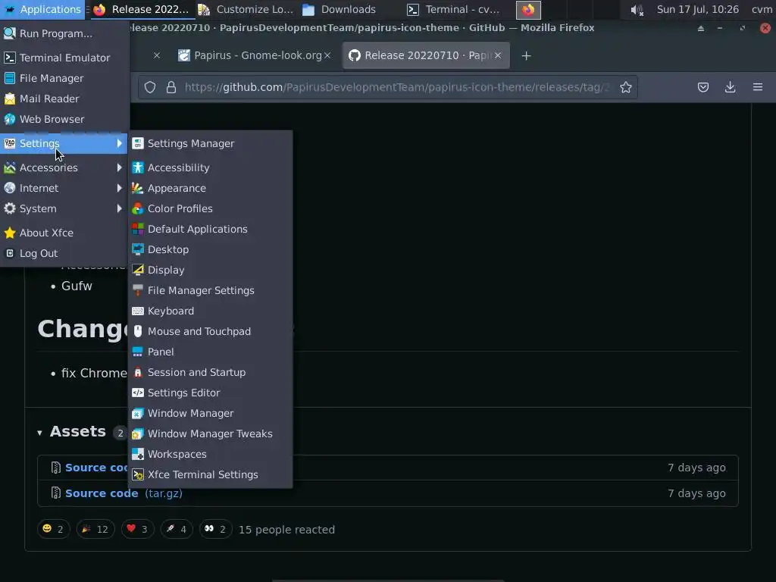776x582 pixels.
Task: Launch Terminal Emulator from the menu
Action: [64, 58]
